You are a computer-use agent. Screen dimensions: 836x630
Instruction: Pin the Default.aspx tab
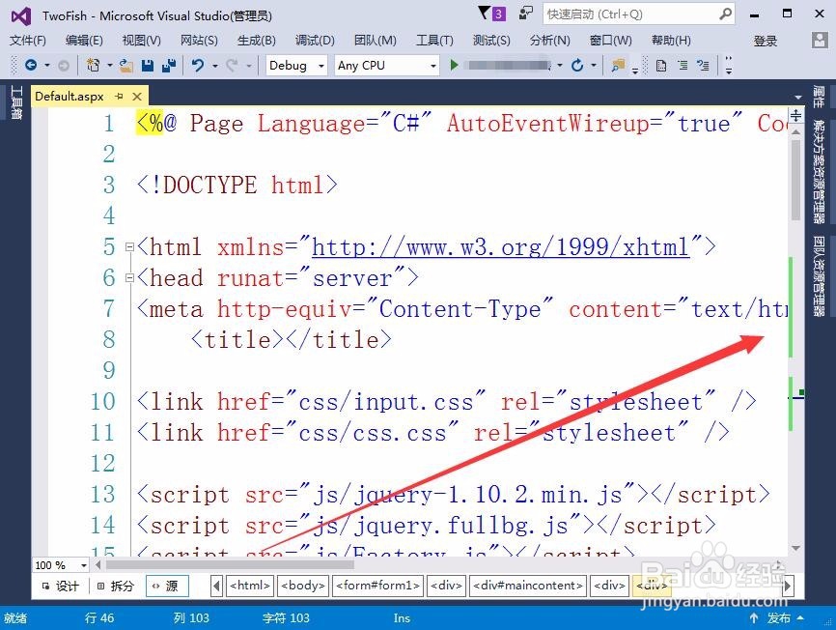click(x=119, y=97)
